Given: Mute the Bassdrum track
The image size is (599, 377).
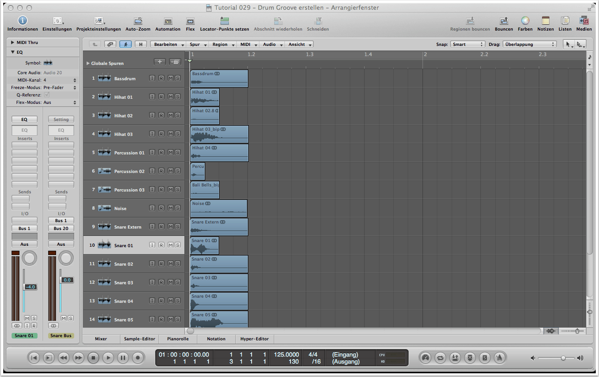Looking at the screenshot, I should coord(170,78).
